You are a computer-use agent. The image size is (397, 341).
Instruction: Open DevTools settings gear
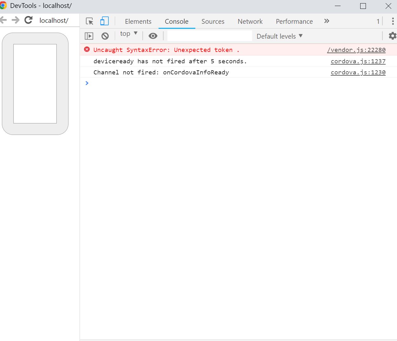point(392,36)
